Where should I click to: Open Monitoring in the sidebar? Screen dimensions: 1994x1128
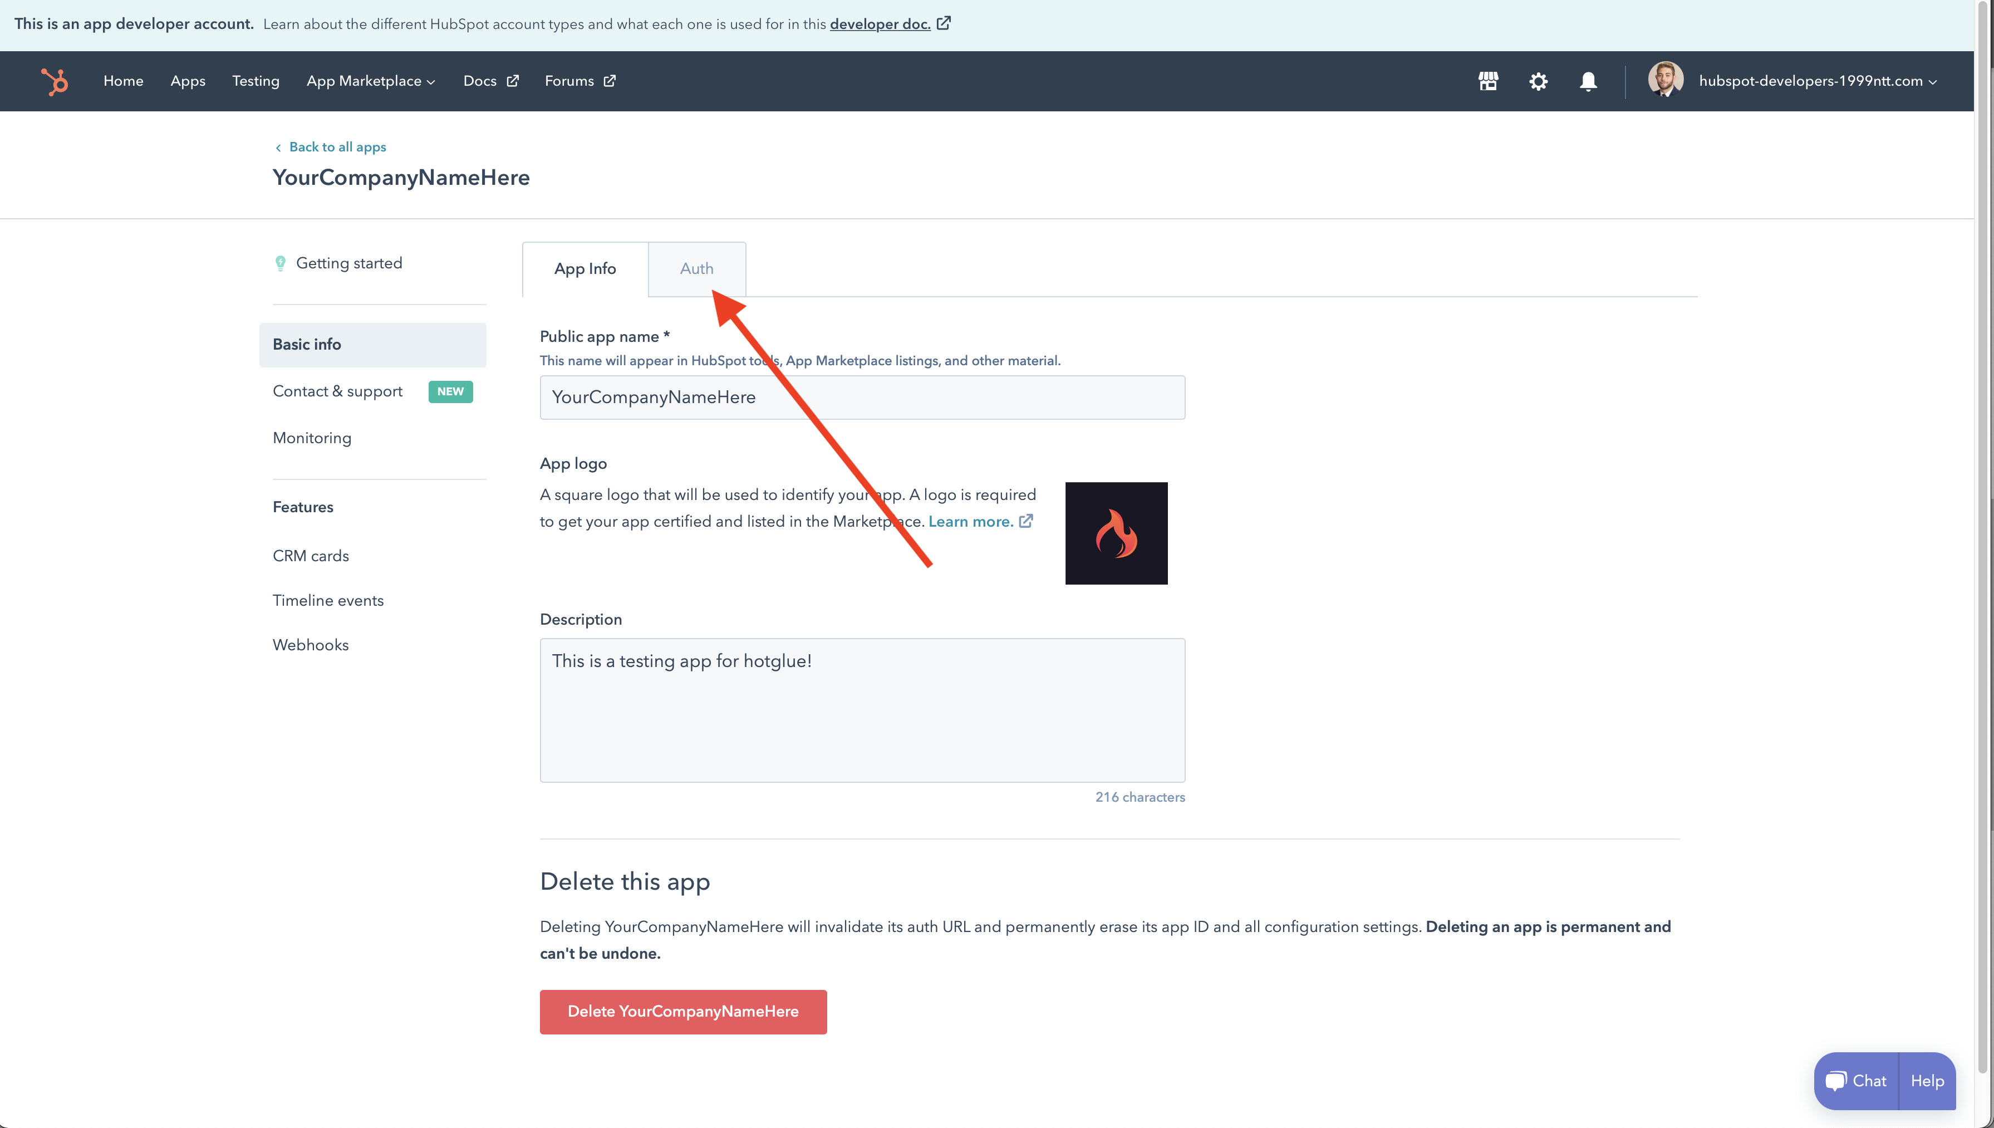point(312,438)
